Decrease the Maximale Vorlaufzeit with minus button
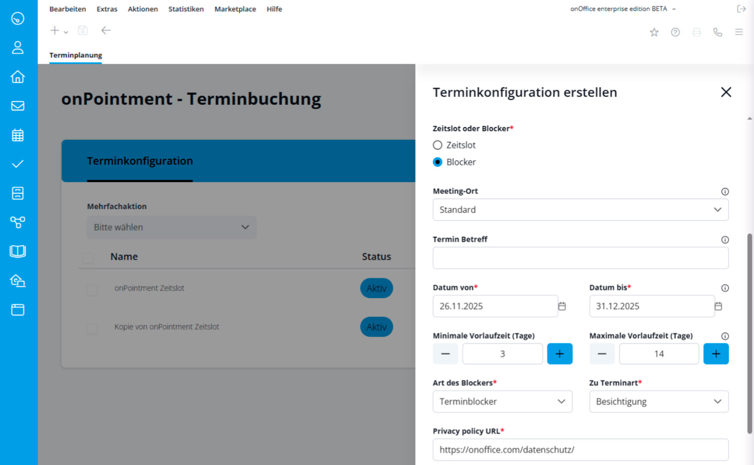 point(602,354)
